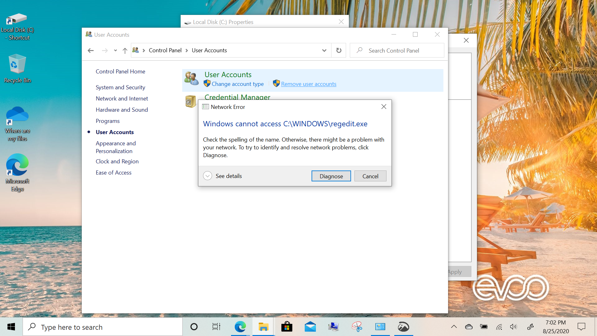Open the volume control in system tray

pyautogui.click(x=513, y=327)
